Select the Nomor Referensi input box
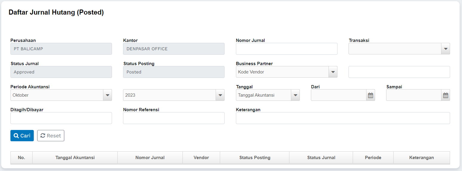This screenshot has width=462, height=171. tap(174, 118)
